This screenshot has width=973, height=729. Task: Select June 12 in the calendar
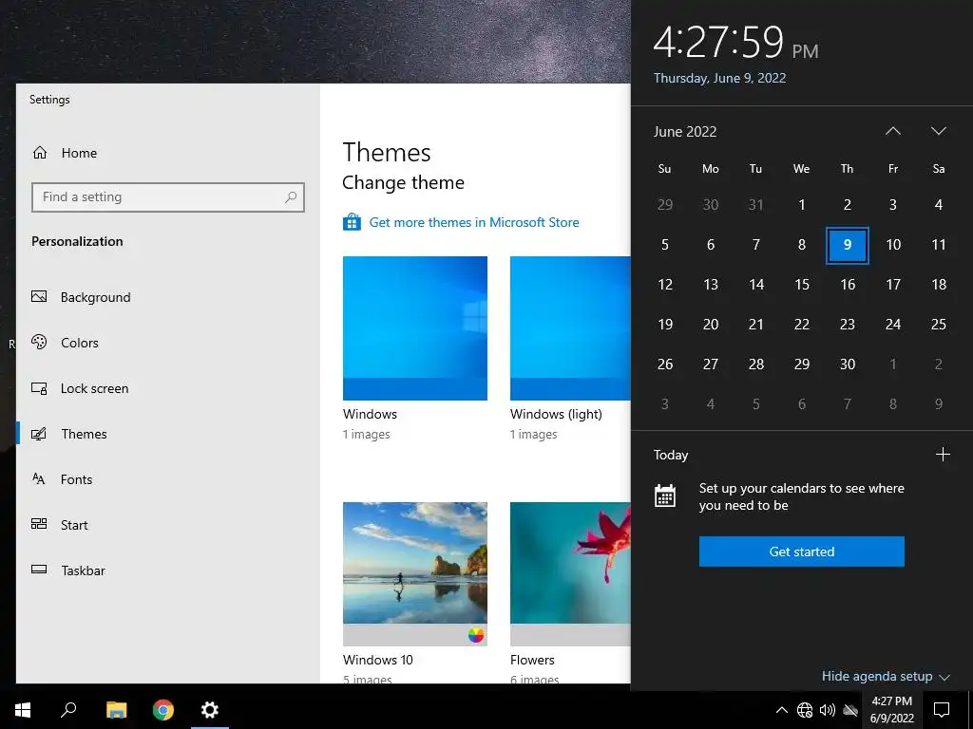(x=664, y=285)
